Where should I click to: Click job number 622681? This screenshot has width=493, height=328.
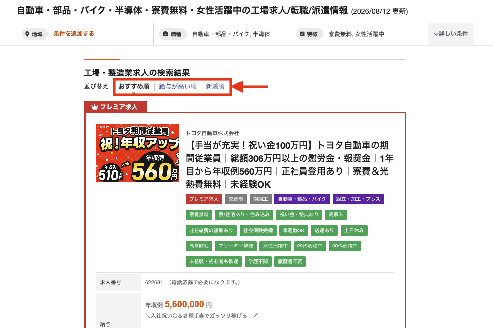point(154,282)
